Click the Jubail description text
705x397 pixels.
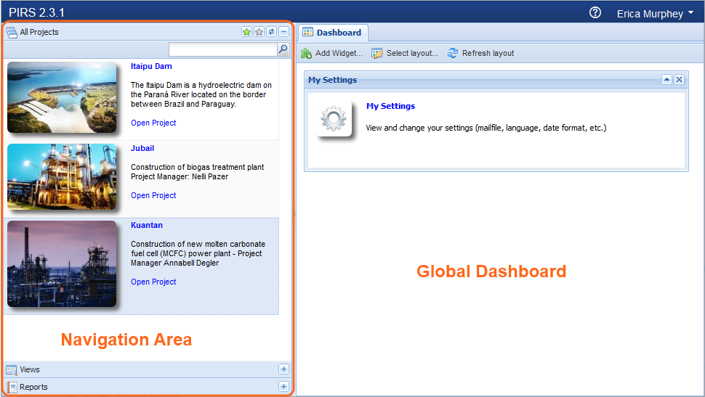click(x=198, y=171)
